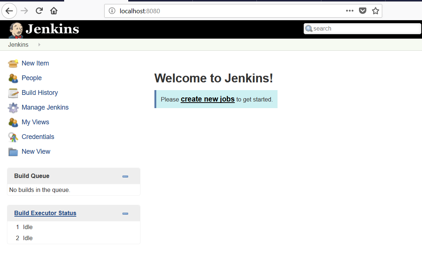This screenshot has height=253, width=422.
Task: Open the create new jobs link
Action: 207,99
